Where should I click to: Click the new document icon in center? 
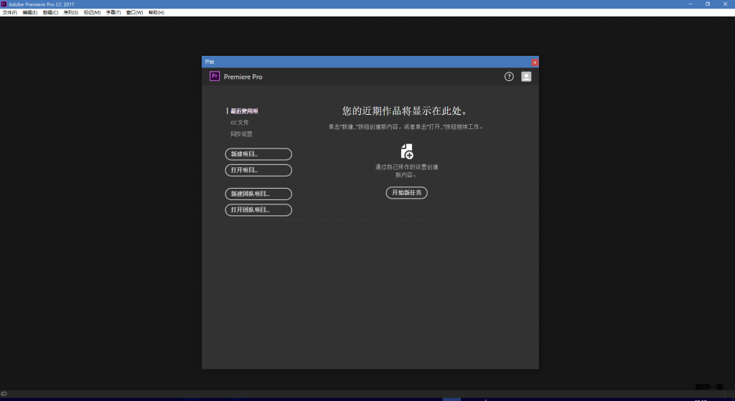[x=407, y=151]
